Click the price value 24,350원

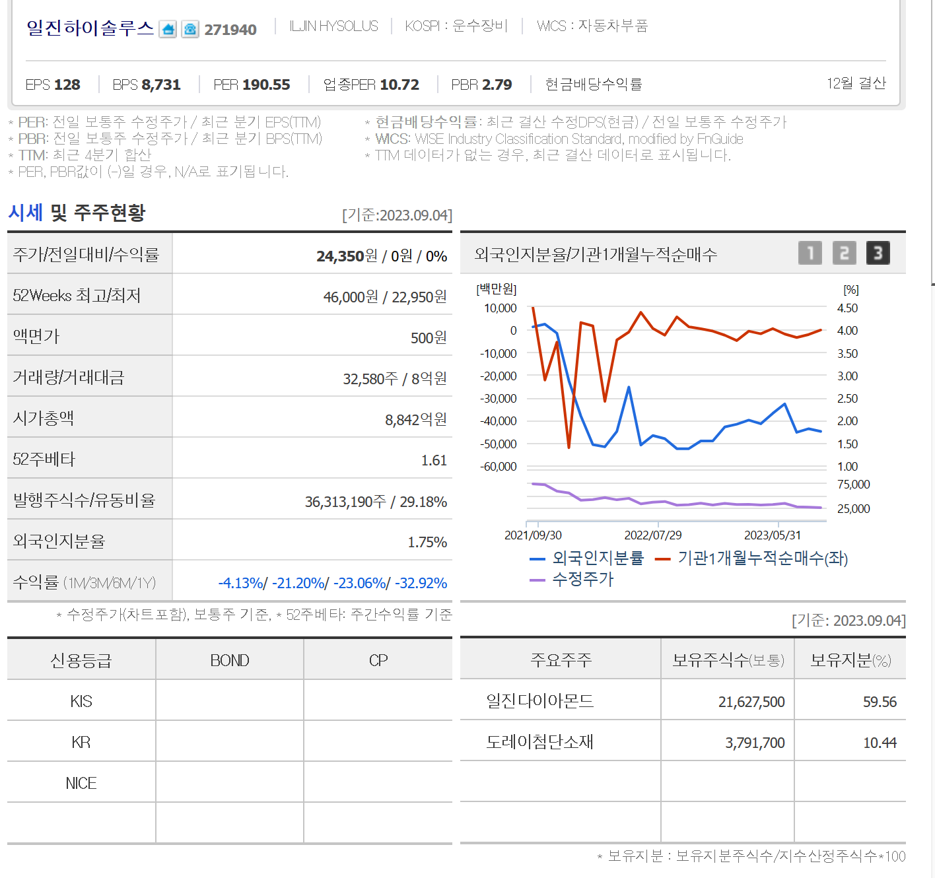pyautogui.click(x=347, y=256)
